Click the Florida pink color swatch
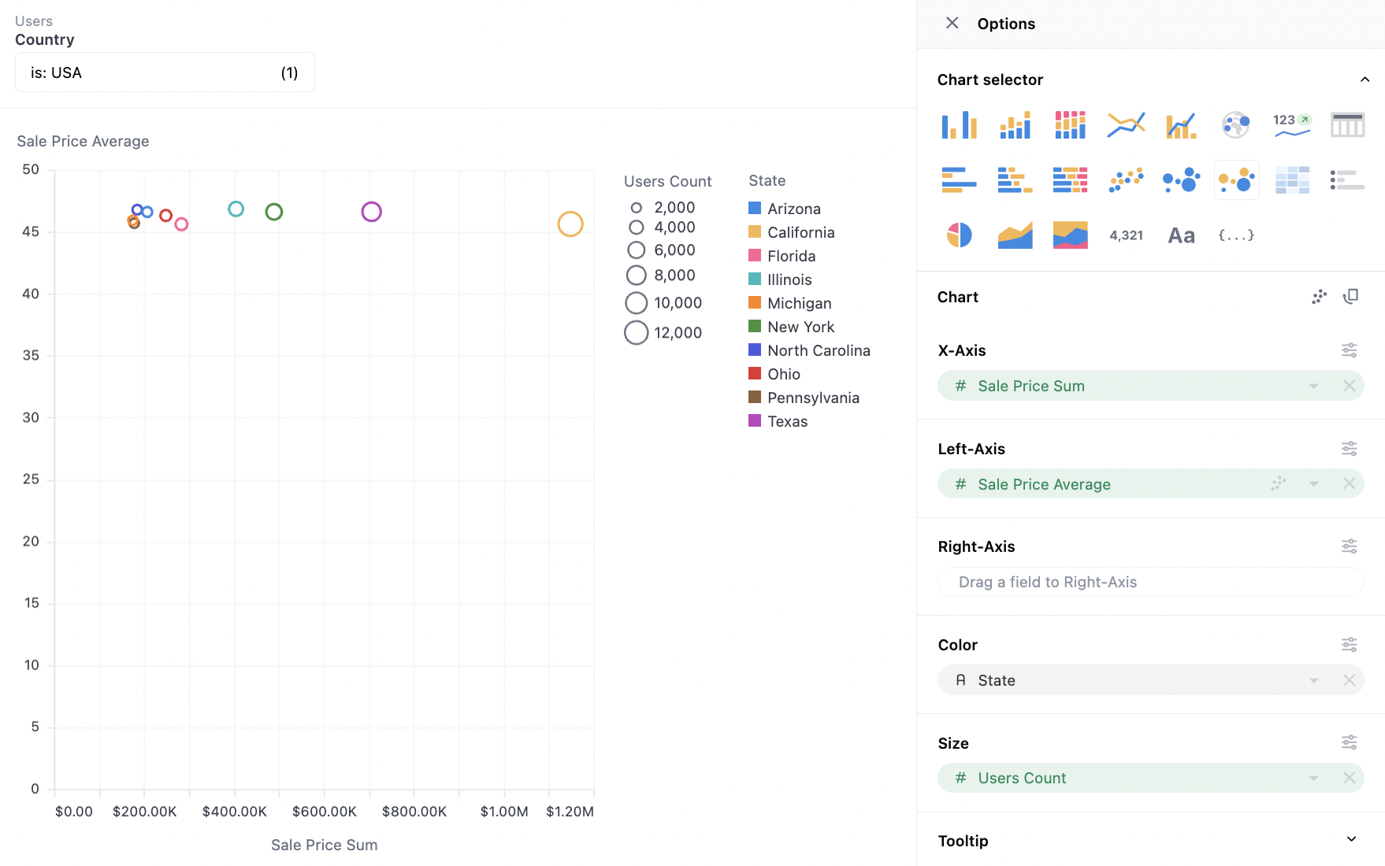This screenshot has width=1385, height=866. point(755,256)
